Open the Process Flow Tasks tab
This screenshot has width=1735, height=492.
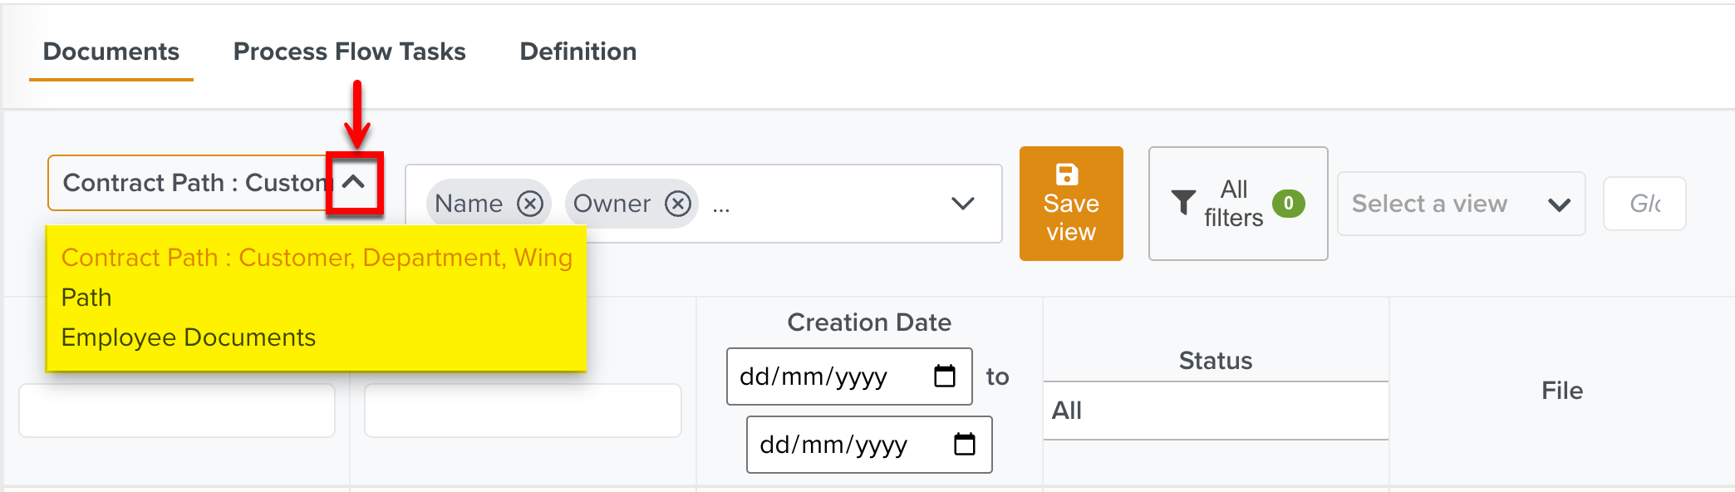349,52
